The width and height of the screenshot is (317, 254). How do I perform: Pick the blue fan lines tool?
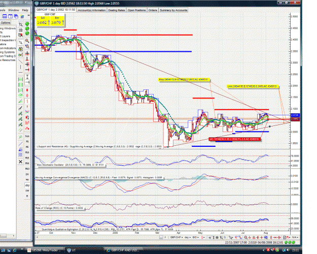(21, 149)
